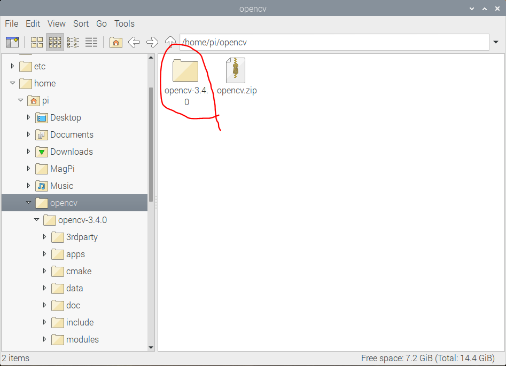506x366 pixels.
Task: Navigate forward with right arrow
Action: point(152,42)
